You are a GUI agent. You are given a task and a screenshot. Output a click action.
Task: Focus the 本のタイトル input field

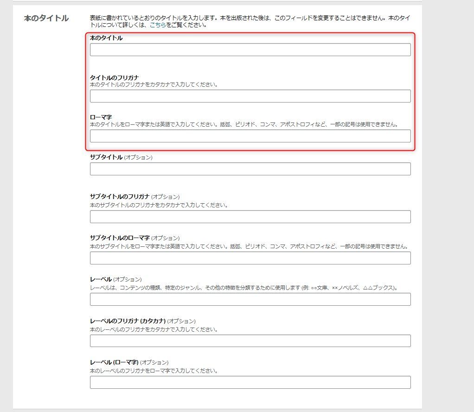(x=250, y=50)
